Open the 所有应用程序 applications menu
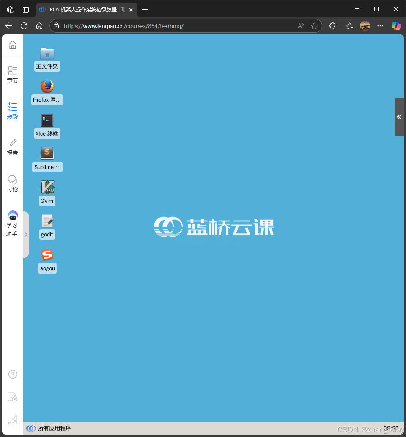 pyautogui.click(x=49, y=429)
